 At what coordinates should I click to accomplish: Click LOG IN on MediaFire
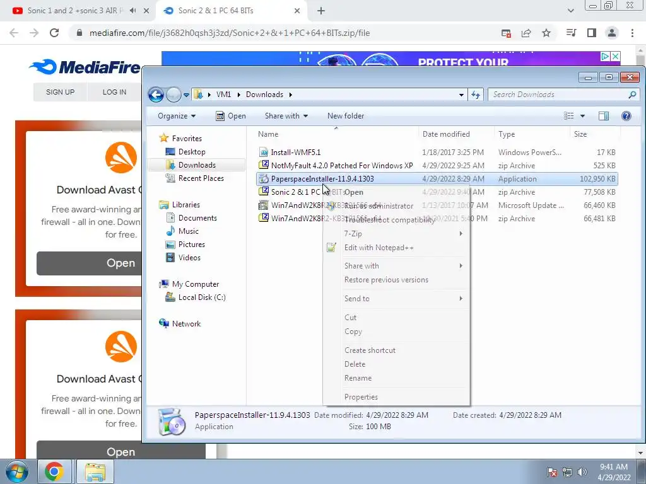pyautogui.click(x=114, y=92)
